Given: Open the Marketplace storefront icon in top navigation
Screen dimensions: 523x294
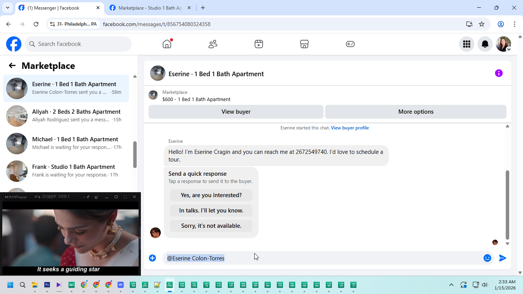Looking at the screenshot, I should (304, 44).
